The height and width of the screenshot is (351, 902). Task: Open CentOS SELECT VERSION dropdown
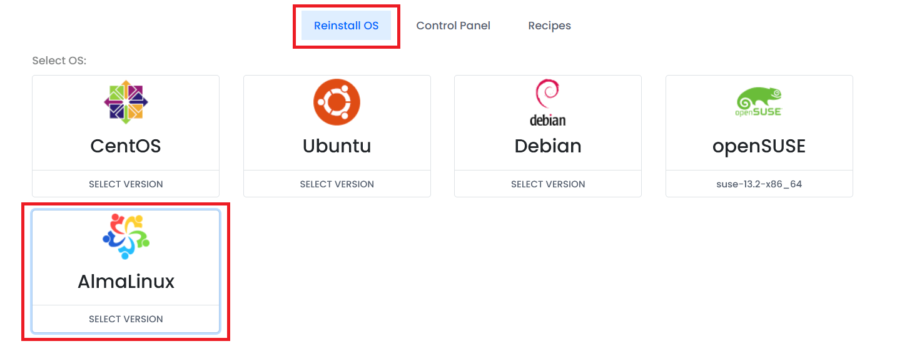click(126, 184)
